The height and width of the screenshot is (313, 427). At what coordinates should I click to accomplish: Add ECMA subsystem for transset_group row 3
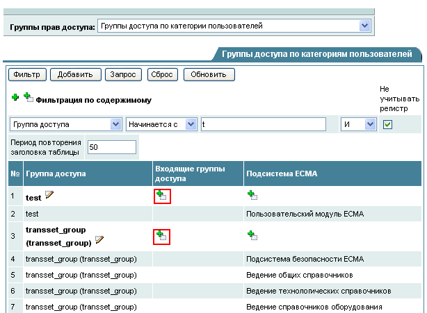(x=252, y=235)
